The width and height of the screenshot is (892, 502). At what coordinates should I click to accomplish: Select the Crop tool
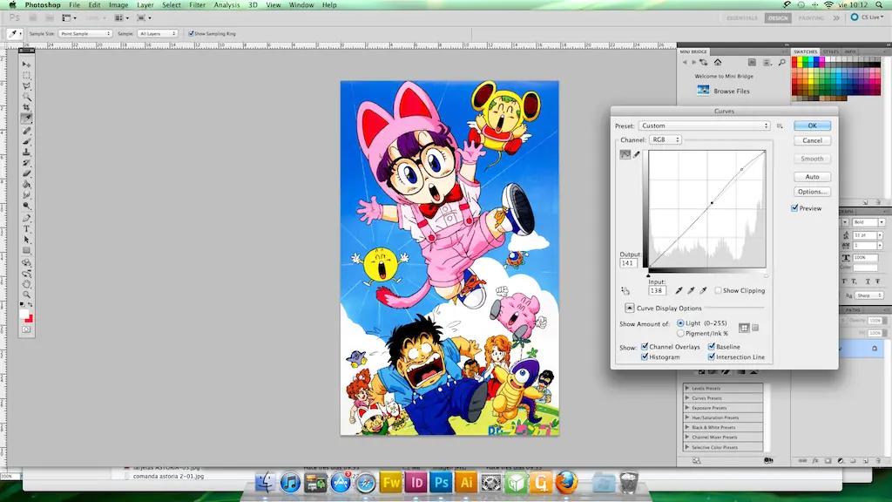26,107
